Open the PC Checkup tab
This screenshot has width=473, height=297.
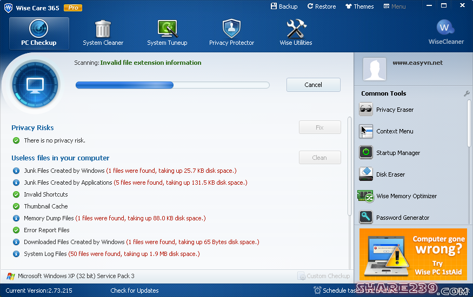pos(39,33)
